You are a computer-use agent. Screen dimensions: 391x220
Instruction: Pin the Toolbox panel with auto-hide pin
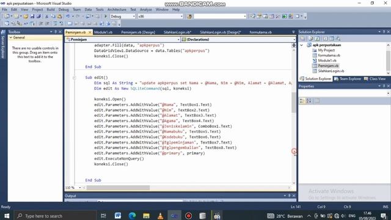(56, 32)
